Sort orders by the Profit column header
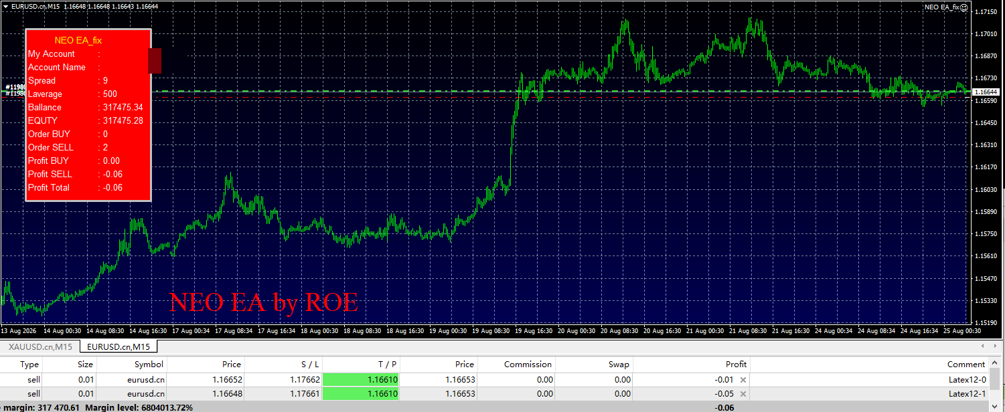The height and width of the screenshot is (412, 1005). pyautogui.click(x=692, y=365)
